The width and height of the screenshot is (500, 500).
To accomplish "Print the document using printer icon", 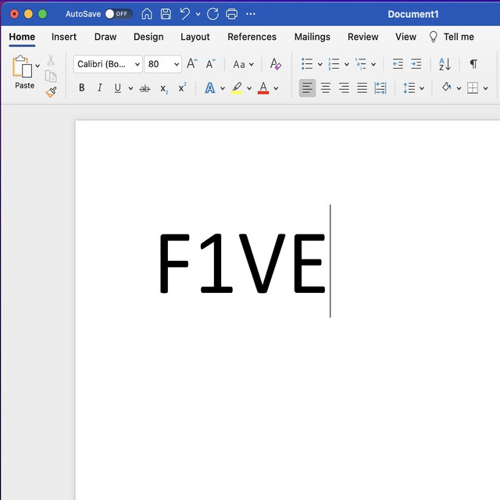I will coord(231,14).
